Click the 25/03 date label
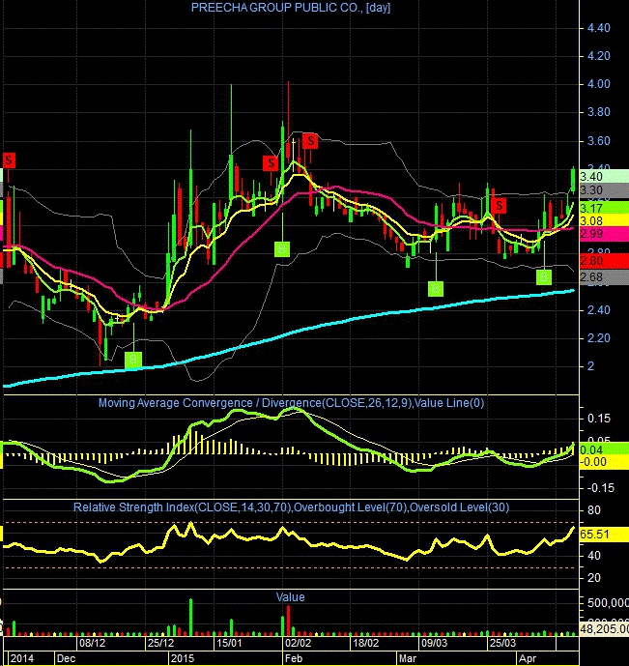This screenshot has height=666, width=629. 502,643
